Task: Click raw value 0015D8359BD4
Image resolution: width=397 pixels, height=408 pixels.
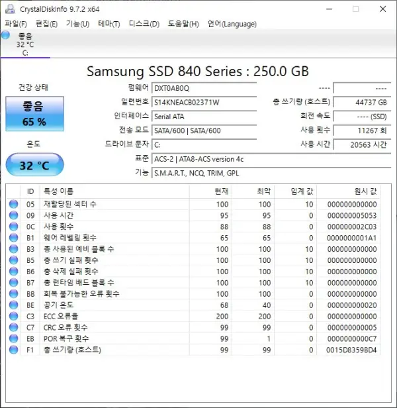Action: point(351,350)
